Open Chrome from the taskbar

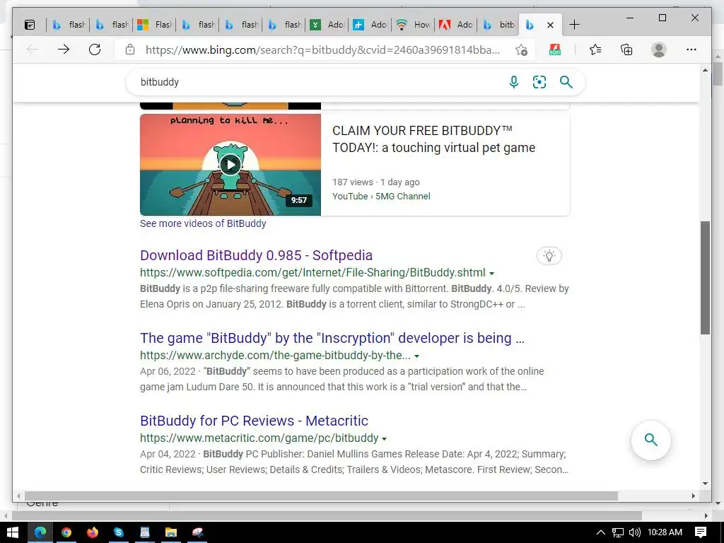66,532
